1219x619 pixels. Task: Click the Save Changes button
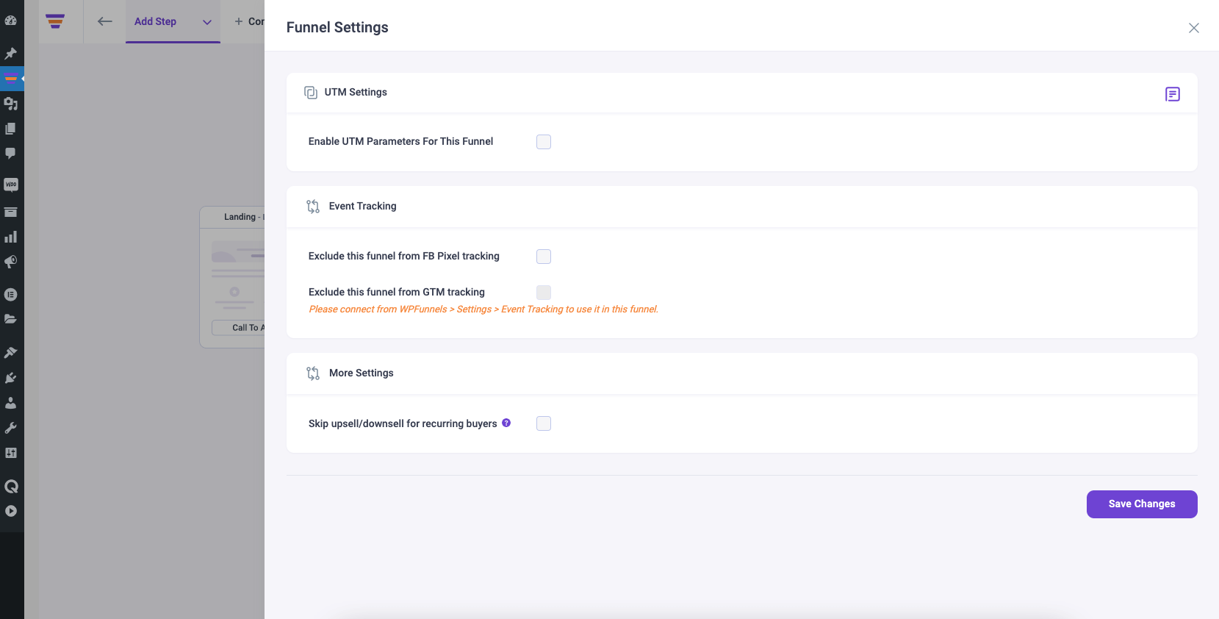coord(1142,504)
